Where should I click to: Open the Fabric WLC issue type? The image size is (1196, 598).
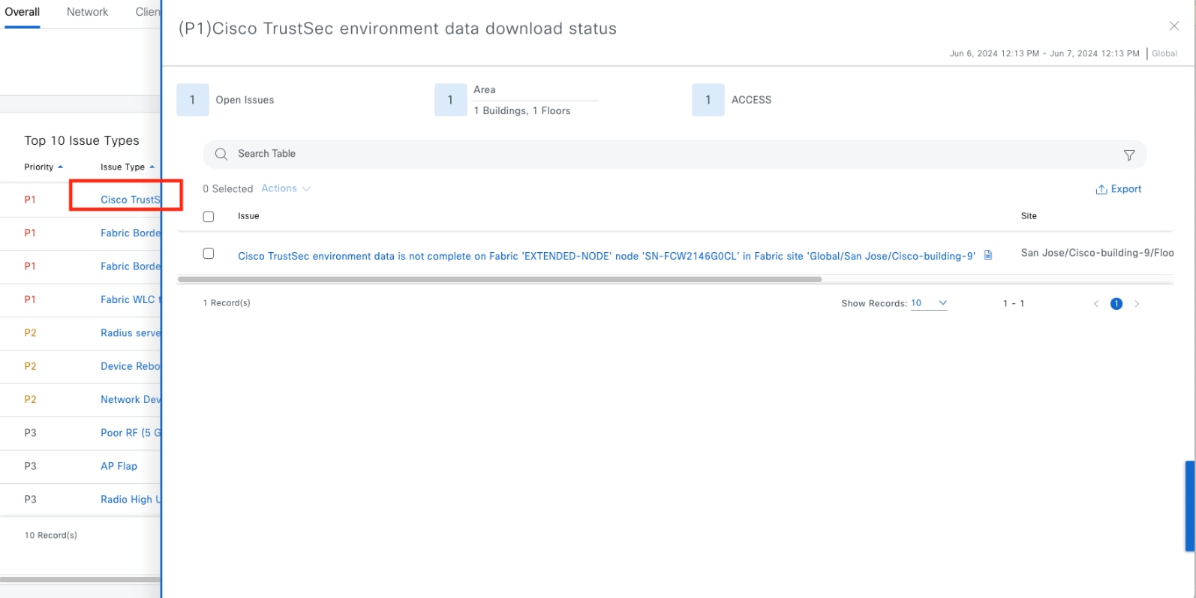[x=131, y=299]
